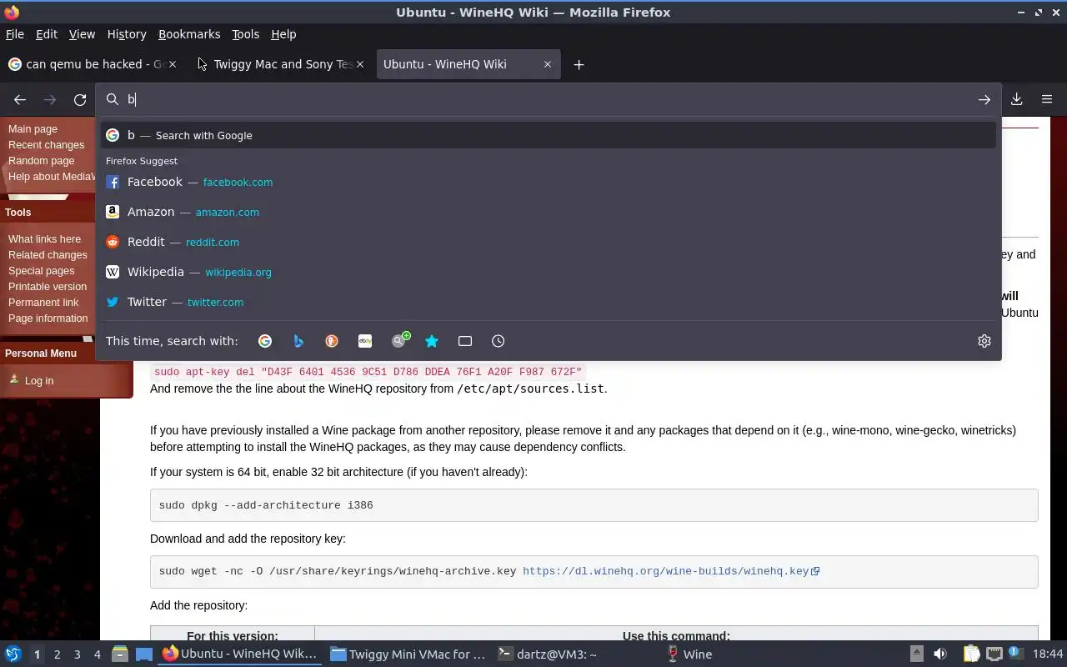Search this time with Google
Screen dimensions: 1067x667
[265, 341]
